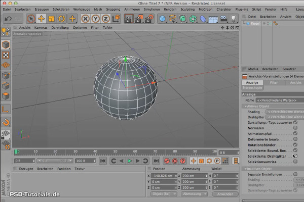Collapse the Aktives Objekt section
This screenshot has height=202, width=304.
pyautogui.click(x=245, y=107)
